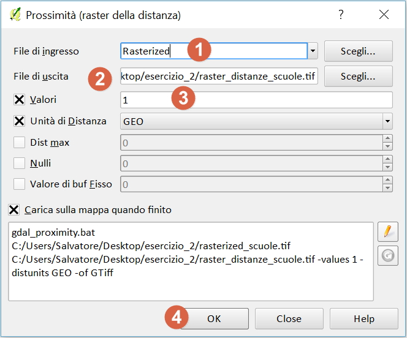Click the Help button
This screenshot has height=338, width=407.
click(364, 318)
